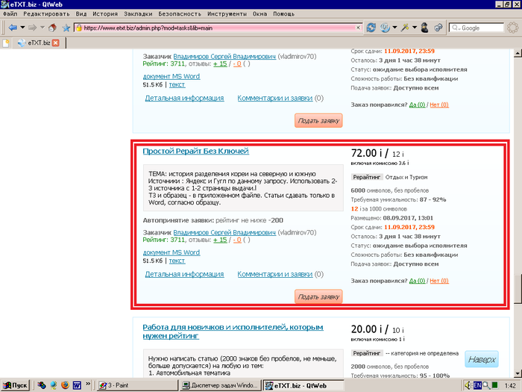The image size is (522, 392).
Task: Click the Reload page icon
Action: (x=371, y=28)
